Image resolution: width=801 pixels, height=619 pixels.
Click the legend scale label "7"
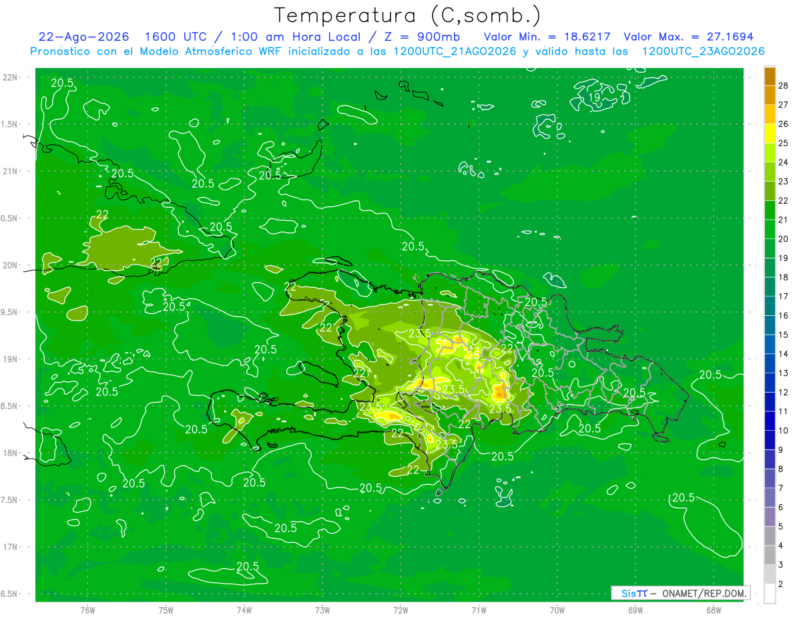tap(782, 488)
